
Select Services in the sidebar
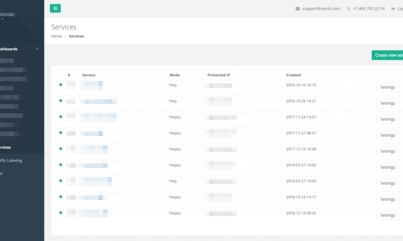tap(5, 147)
